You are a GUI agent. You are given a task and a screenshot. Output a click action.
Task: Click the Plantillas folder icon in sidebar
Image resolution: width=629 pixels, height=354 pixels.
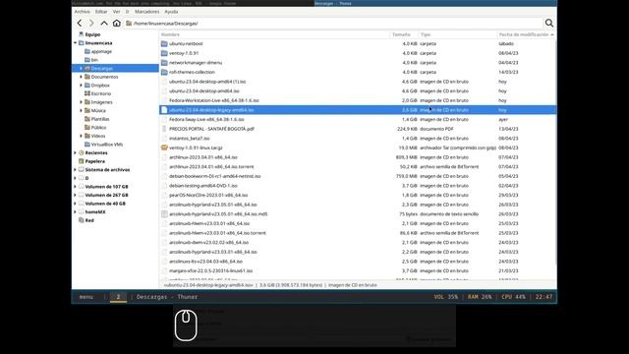(x=87, y=119)
